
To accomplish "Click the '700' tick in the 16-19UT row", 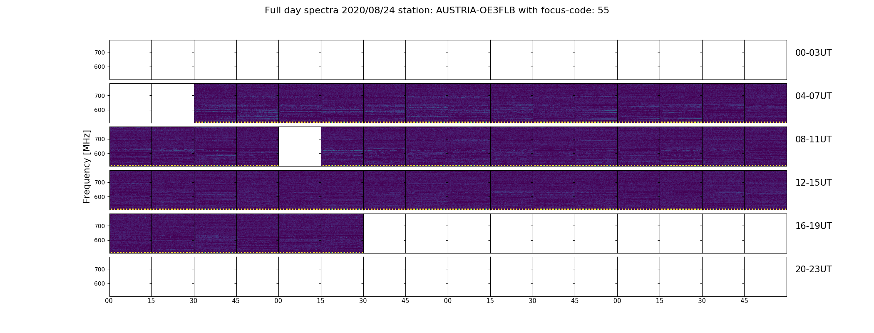I will (x=99, y=226).
